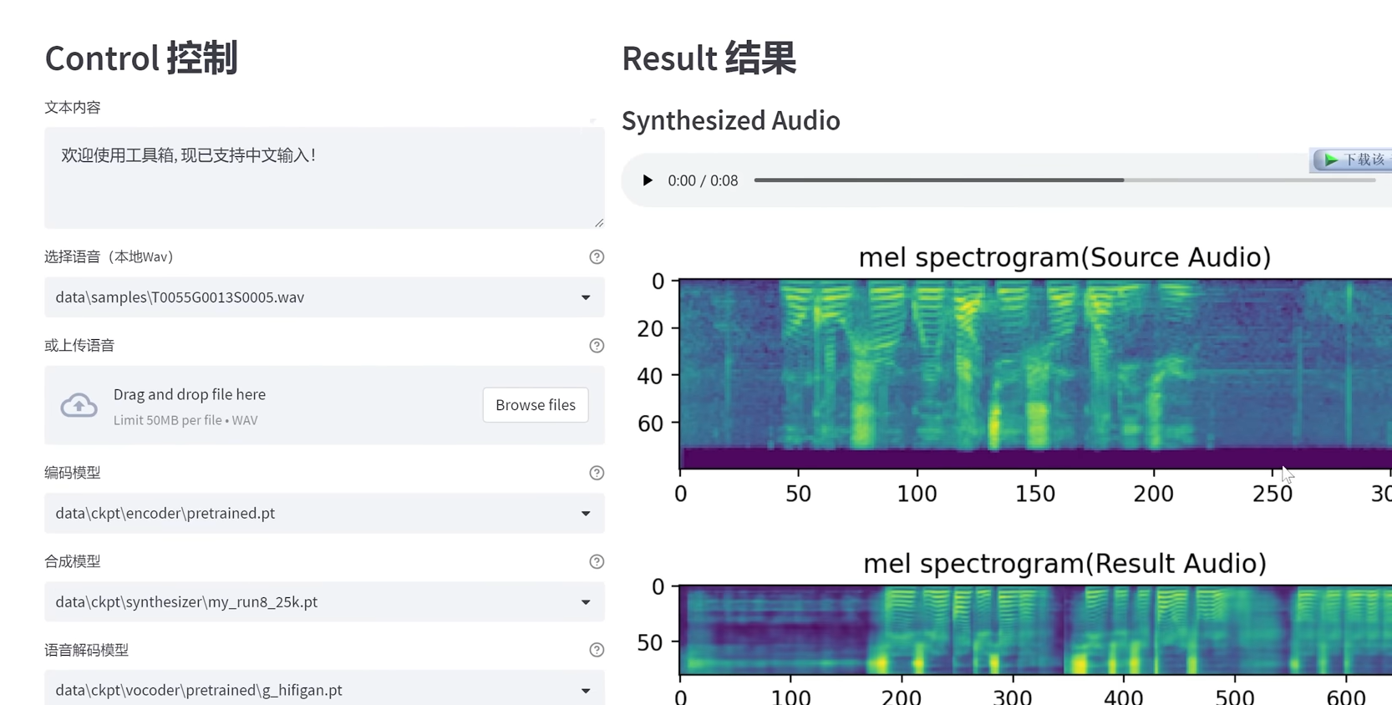Click the text area resize handle
1392x705 pixels.
pos(599,223)
